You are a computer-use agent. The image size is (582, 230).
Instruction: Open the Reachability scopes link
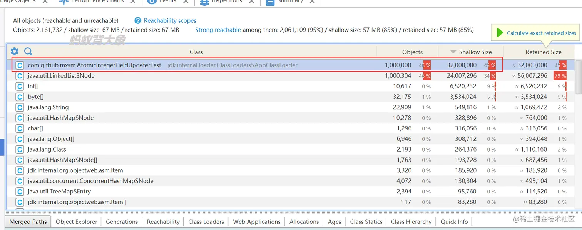[170, 20]
